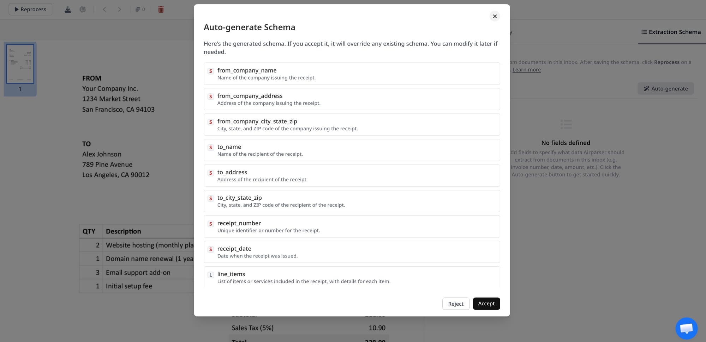Click the receipt_number string type icon
Image resolution: width=706 pixels, height=342 pixels.
click(x=211, y=224)
